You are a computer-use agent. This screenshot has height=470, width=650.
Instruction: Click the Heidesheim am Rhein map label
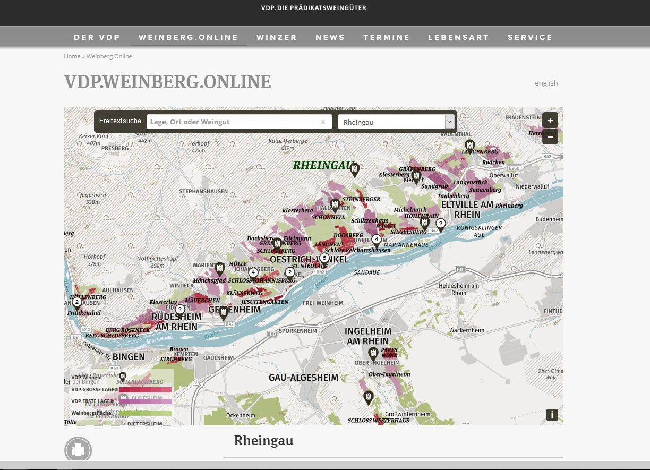click(459, 289)
